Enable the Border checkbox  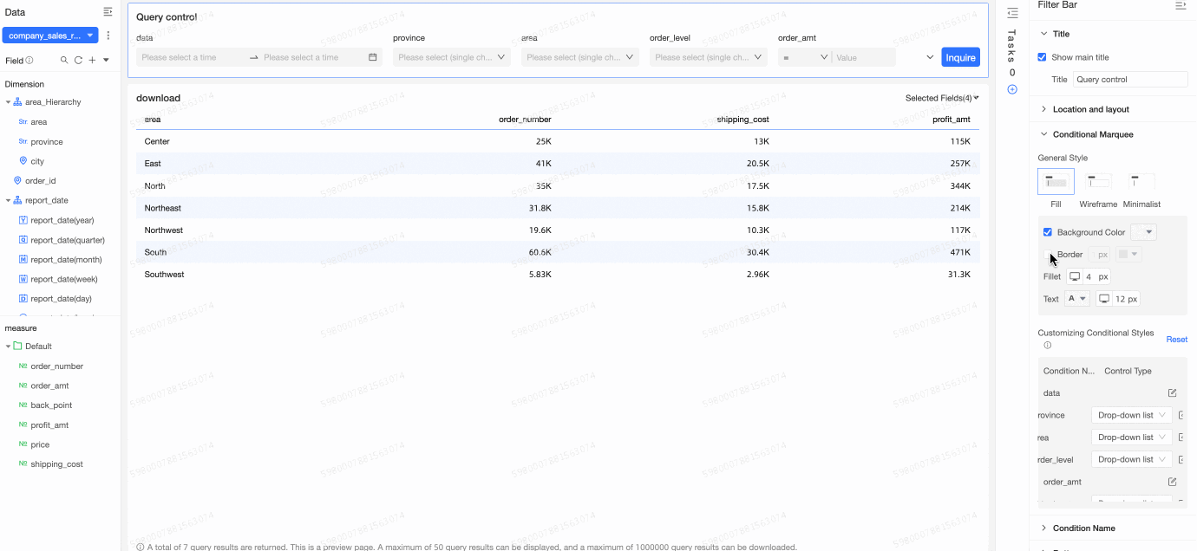(x=1048, y=255)
